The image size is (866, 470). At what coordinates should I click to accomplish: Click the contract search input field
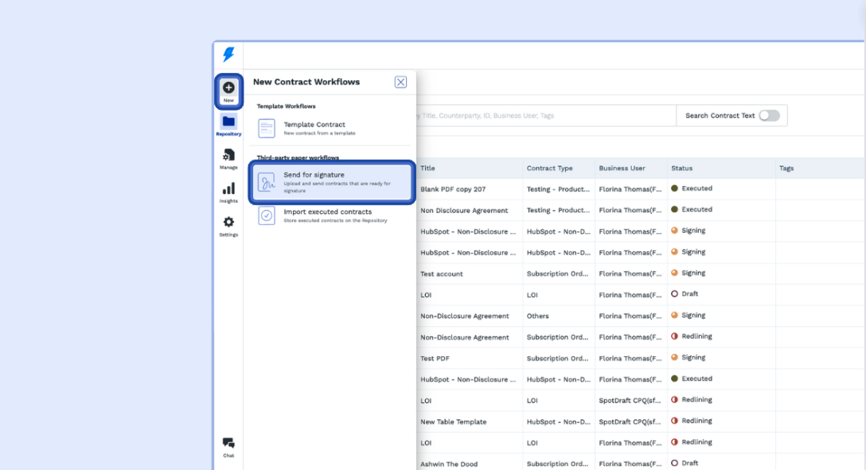(546, 115)
